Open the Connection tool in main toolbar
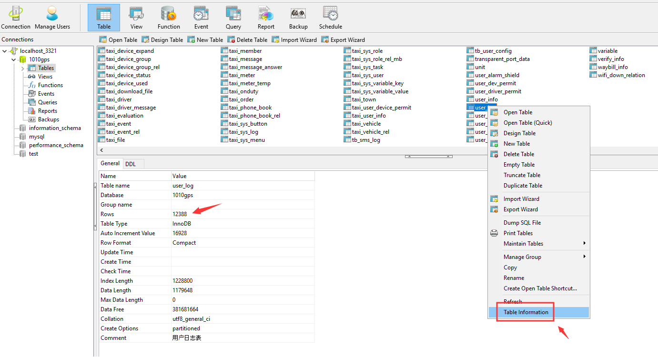Screen dimensions: 658x357 (16, 18)
